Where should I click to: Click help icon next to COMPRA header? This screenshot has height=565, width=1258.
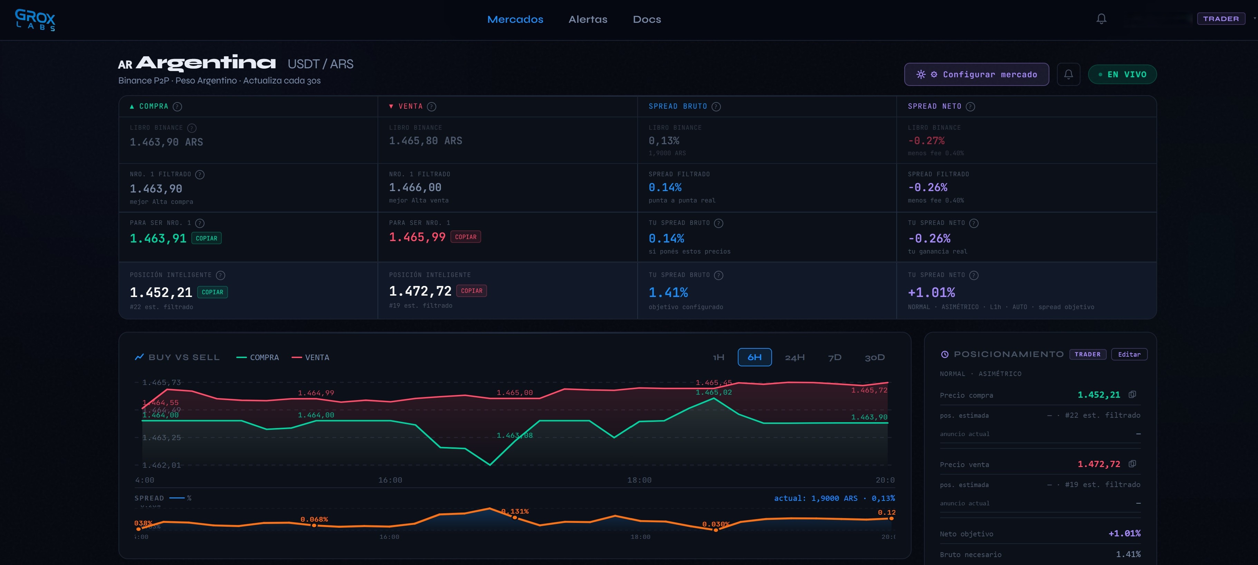[177, 106]
